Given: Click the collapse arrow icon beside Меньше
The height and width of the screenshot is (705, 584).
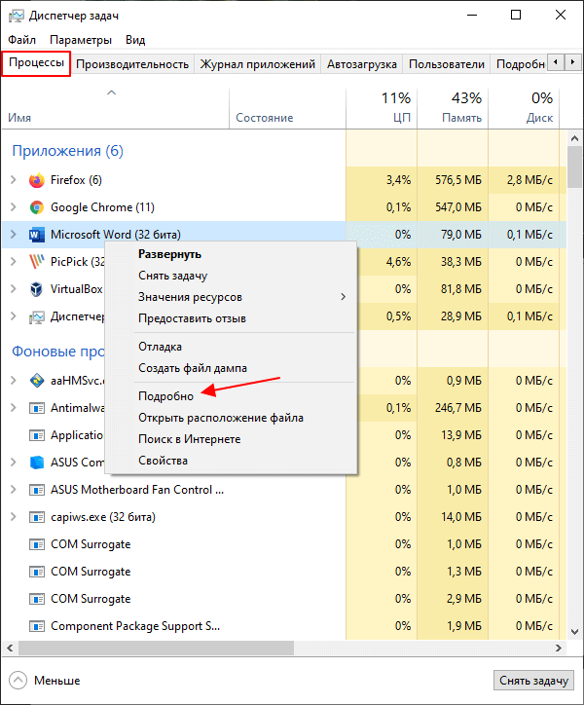Looking at the screenshot, I should coord(18,681).
